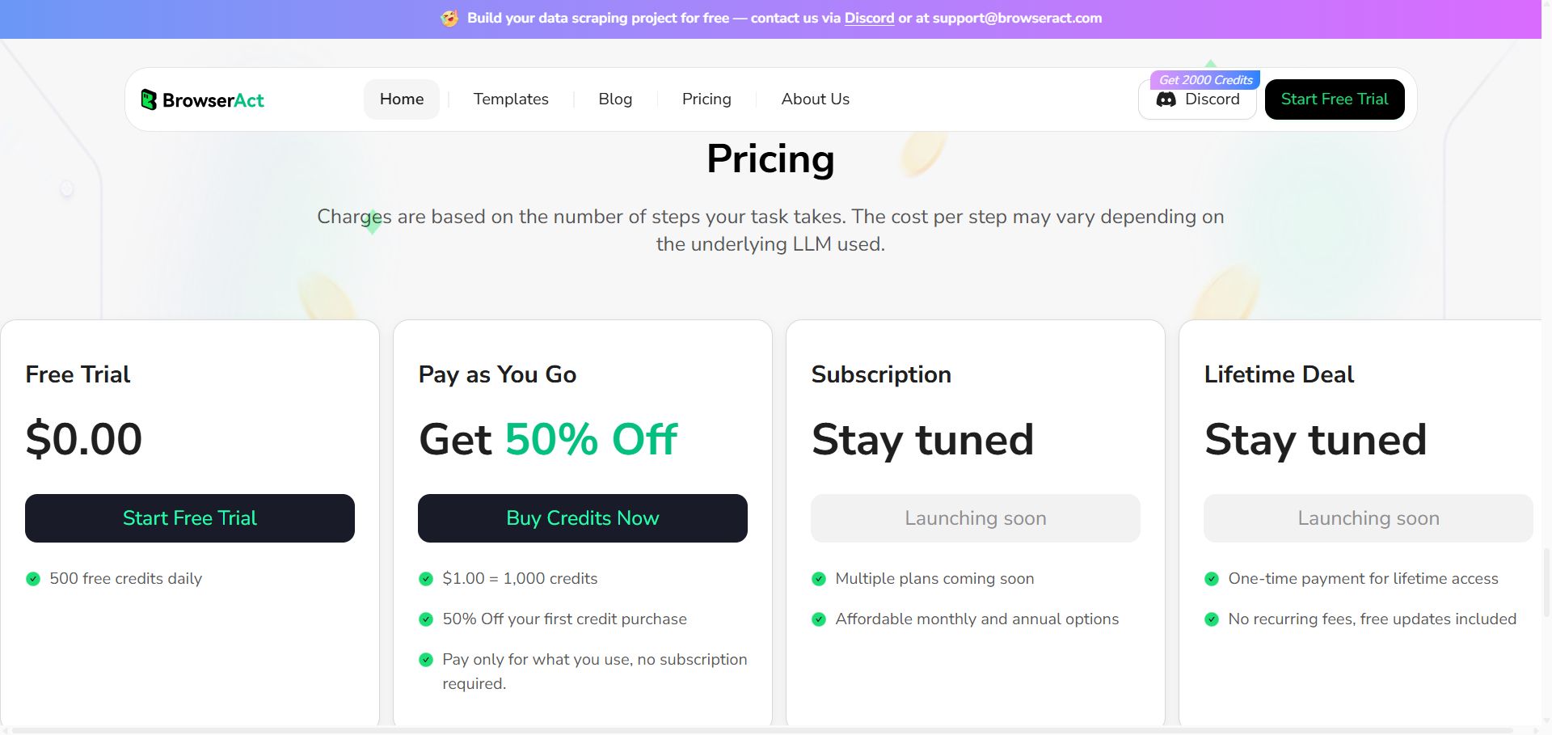Open the About Us page
This screenshot has width=1552, height=735.
pyautogui.click(x=815, y=99)
